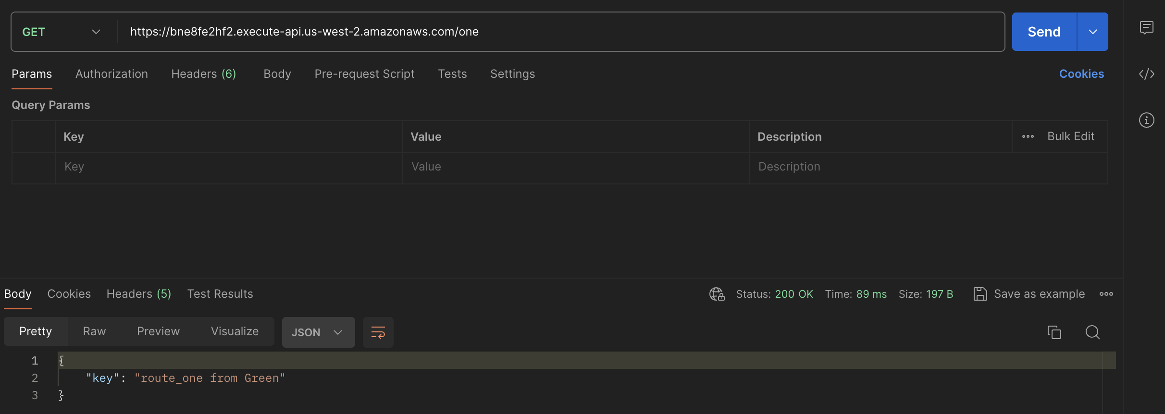
Task: Click the query param Key input field
Action: coord(228,167)
